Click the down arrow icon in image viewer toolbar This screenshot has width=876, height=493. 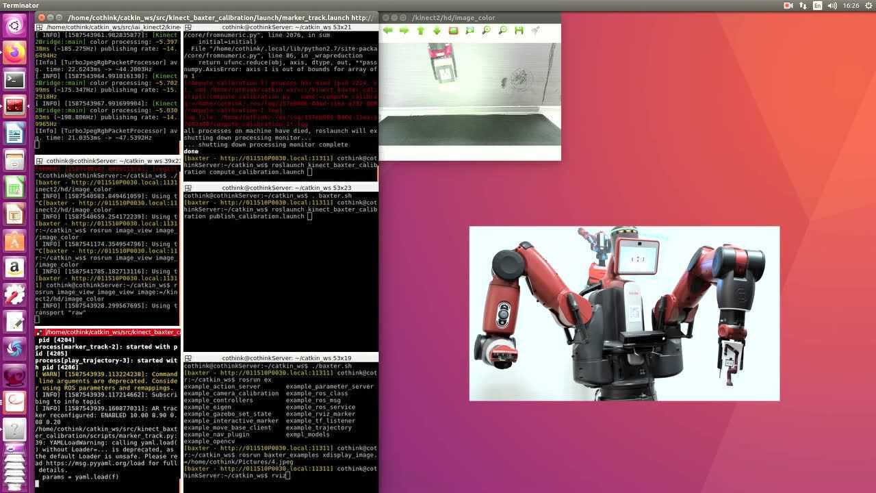pos(437,31)
